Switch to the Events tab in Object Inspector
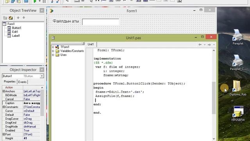 22,82
